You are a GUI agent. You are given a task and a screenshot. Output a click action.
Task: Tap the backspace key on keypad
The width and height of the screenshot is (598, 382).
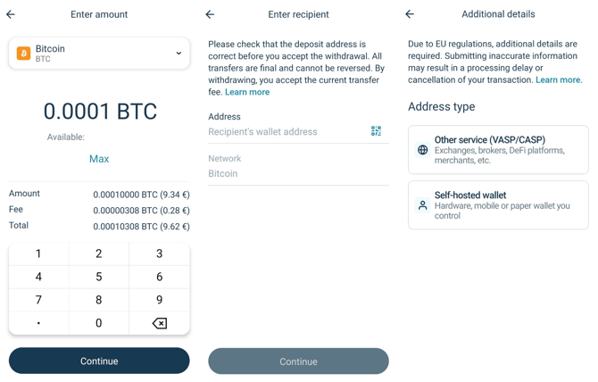[160, 323]
